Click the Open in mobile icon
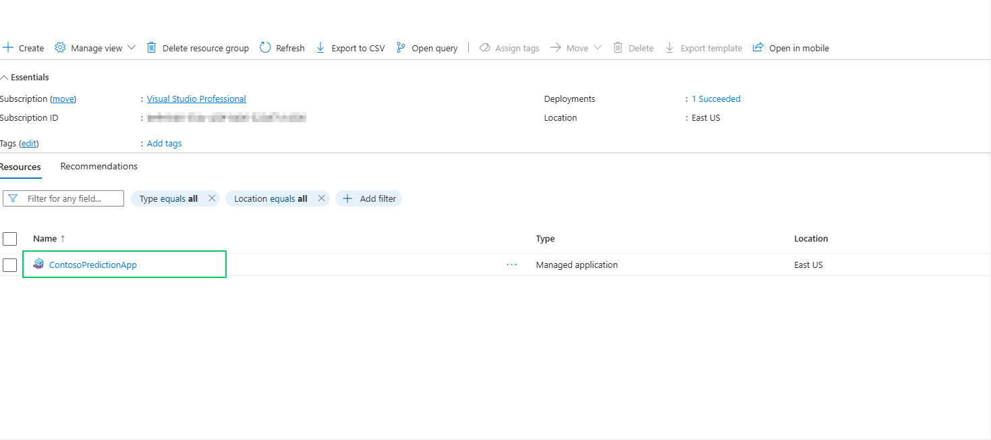Image resolution: width=991 pixels, height=440 pixels. click(758, 48)
